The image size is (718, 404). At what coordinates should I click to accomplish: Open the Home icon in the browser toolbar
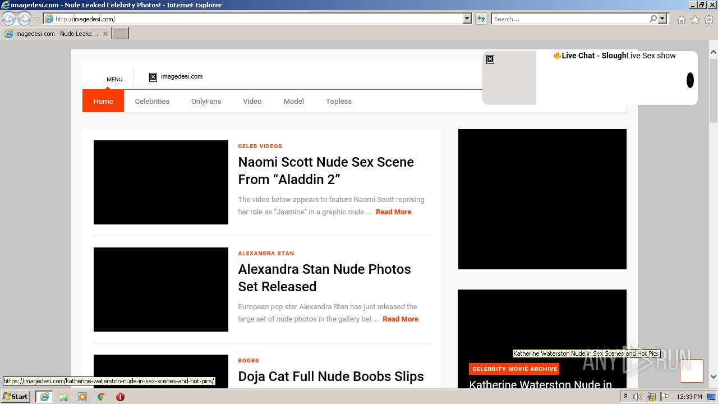pyautogui.click(x=681, y=20)
